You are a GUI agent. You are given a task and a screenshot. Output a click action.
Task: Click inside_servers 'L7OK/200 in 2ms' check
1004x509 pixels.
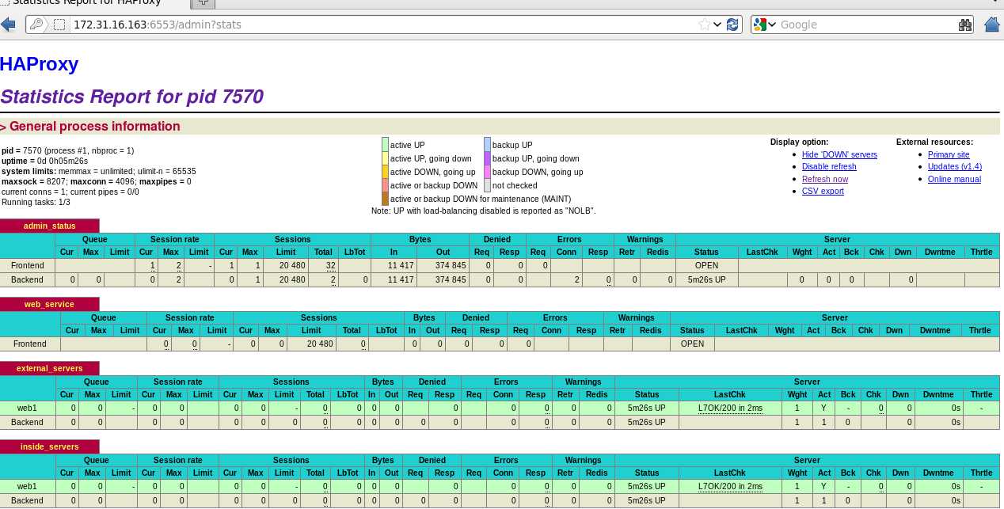tap(730, 486)
